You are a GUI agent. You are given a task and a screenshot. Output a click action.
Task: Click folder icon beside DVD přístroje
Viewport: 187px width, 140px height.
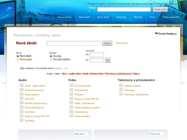pos(71,89)
